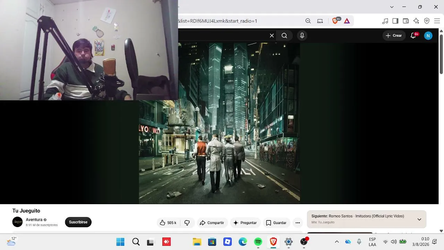Start YouTube voice search with microphone
The width and height of the screenshot is (444, 250).
[x=302, y=35]
